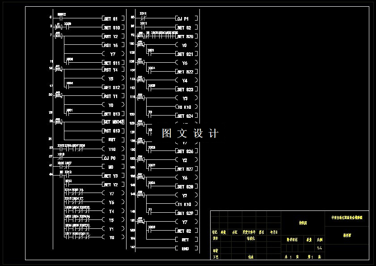This screenshot has height=266, width=376.
Task: Click the X013 contact label
Action: [68, 181]
